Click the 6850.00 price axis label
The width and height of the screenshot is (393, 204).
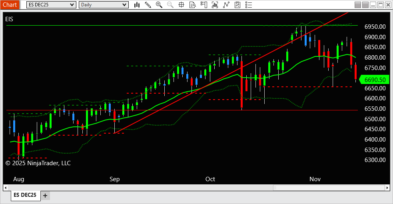(x=375, y=47)
